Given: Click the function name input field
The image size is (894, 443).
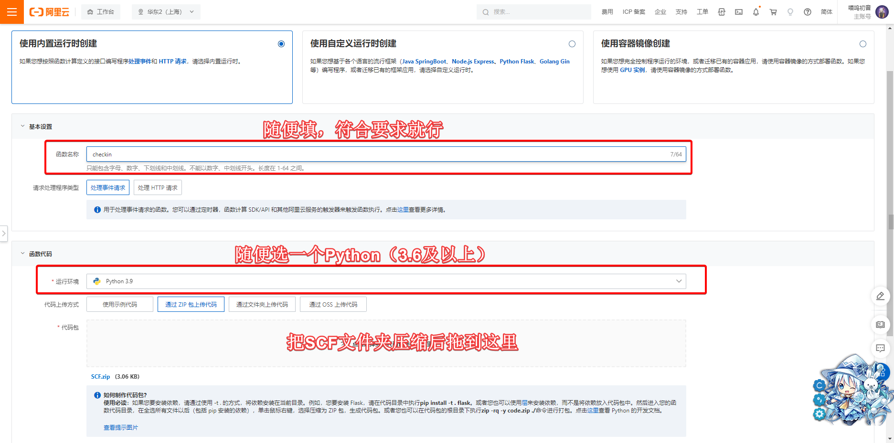Looking at the screenshot, I should point(377,155).
